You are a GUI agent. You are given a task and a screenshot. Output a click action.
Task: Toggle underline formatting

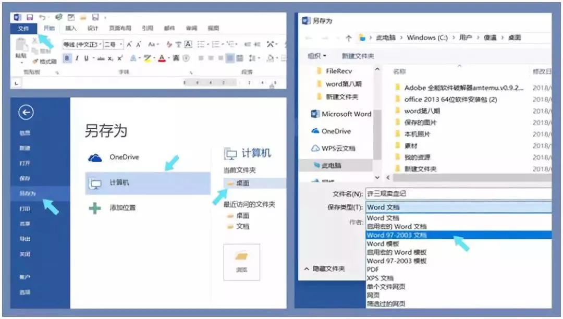85,57
